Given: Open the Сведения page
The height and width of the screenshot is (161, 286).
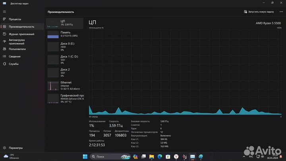Looking at the screenshot, I should (22, 56).
